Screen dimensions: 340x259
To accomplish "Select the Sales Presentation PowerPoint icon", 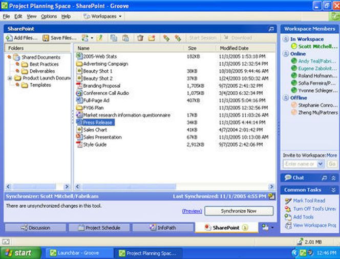I will pos(79,137).
